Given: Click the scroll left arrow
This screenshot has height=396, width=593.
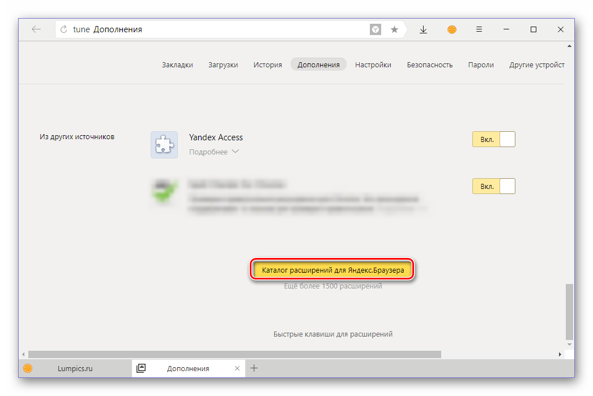Looking at the screenshot, I should [x=23, y=355].
